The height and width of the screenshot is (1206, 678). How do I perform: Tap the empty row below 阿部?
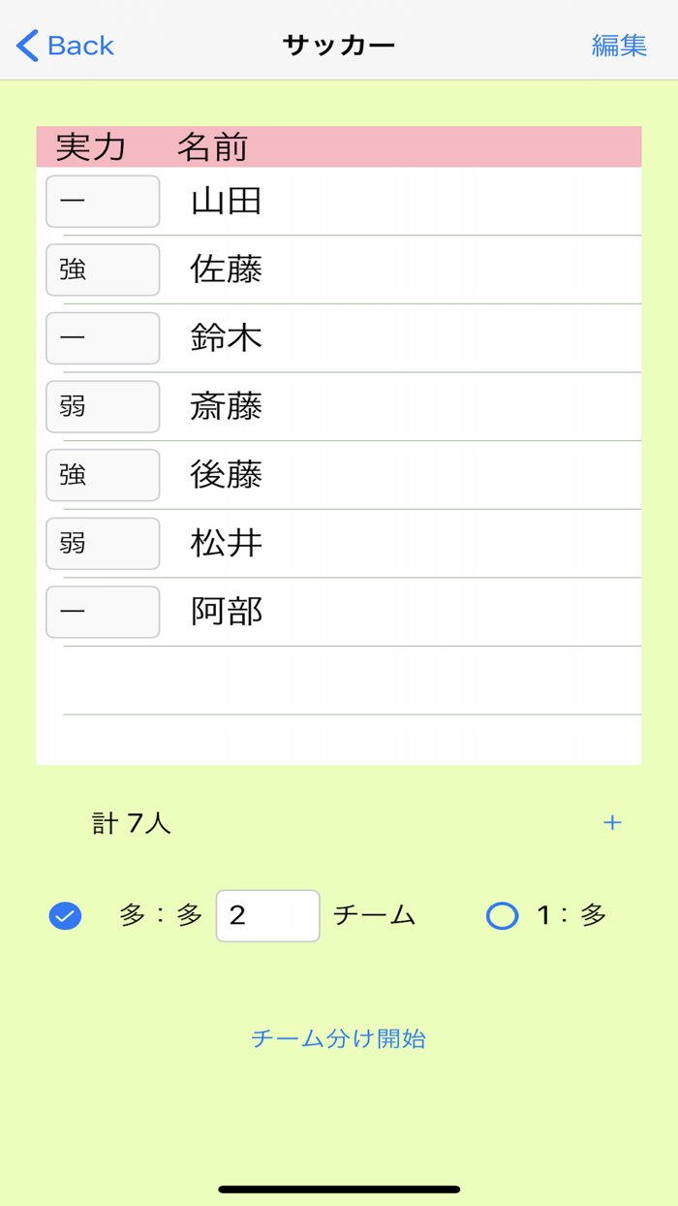point(339,679)
